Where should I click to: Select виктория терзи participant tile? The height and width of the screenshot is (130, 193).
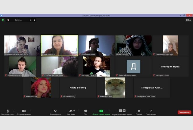171,67
